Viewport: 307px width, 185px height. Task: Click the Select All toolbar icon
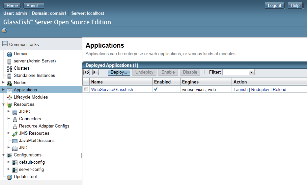point(87,72)
